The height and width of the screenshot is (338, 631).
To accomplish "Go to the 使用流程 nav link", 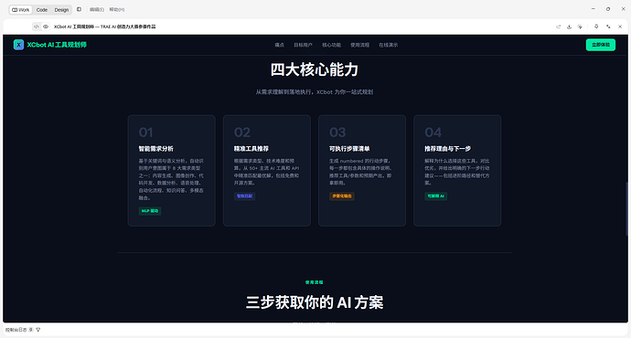I will 359,45.
